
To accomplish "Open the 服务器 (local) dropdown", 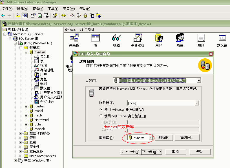I will click(x=197, y=103).
